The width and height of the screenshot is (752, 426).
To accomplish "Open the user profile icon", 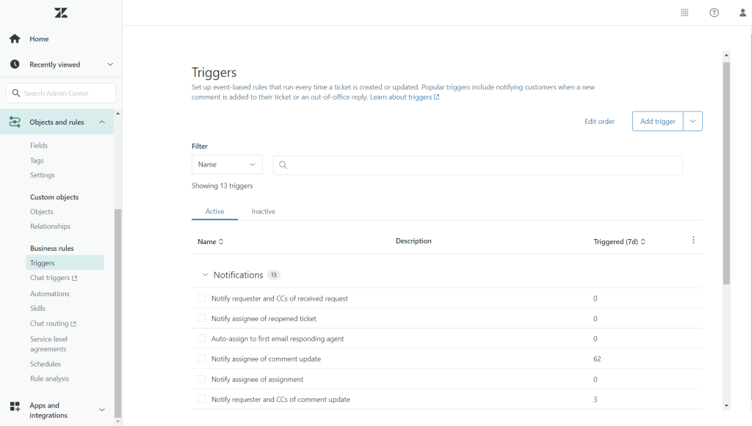I will click(742, 12).
